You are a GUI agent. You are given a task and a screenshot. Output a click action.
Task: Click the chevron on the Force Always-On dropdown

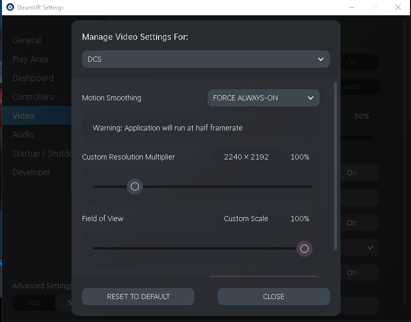coord(311,98)
